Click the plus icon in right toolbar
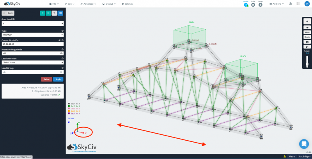 (307, 22)
